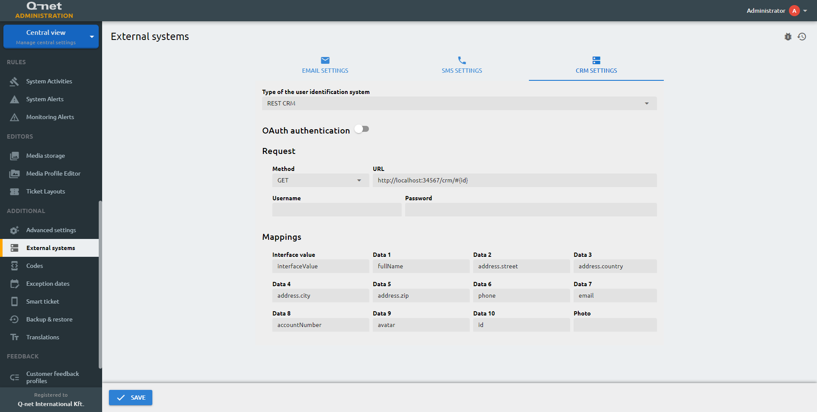817x412 pixels.
Task: Open the user identification system type dropdown
Action: [x=460, y=103]
